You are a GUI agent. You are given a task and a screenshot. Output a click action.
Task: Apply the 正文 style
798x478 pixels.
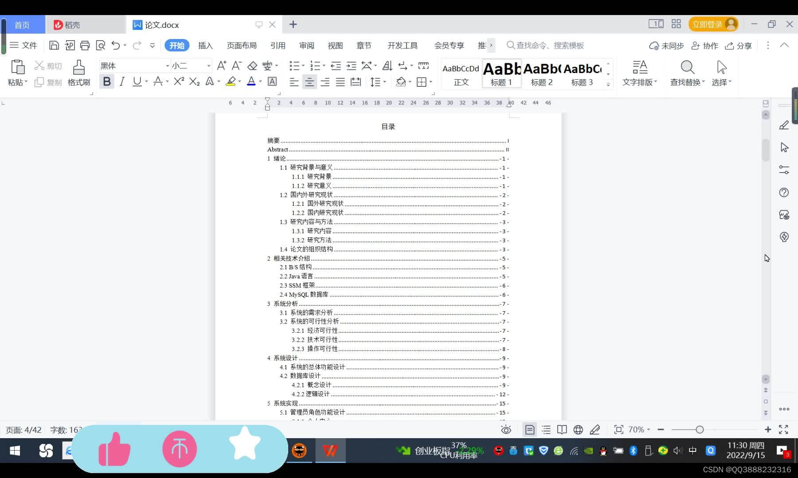tap(461, 73)
